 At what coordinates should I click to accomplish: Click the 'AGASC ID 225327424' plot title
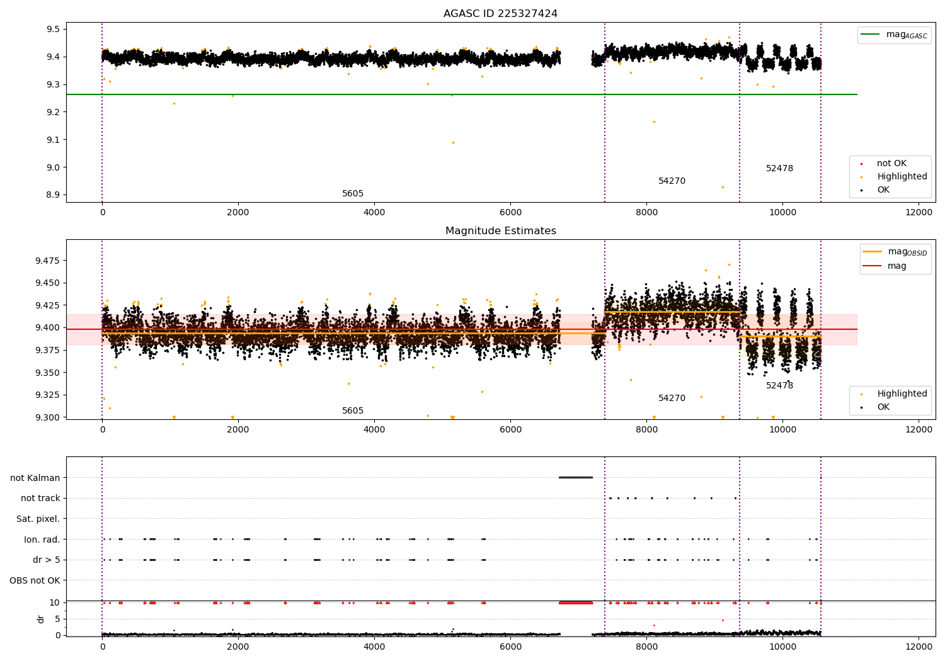coord(500,13)
